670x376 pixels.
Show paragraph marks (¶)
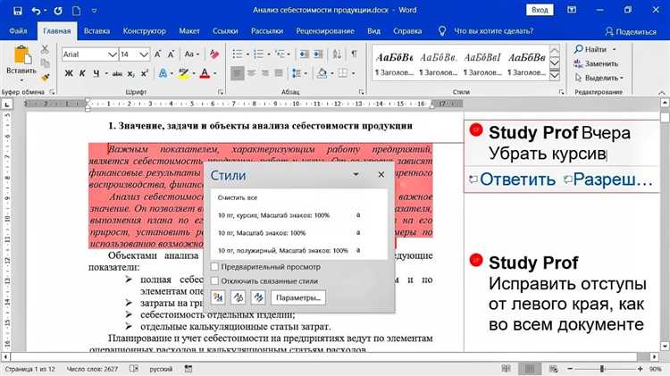tap(355, 54)
